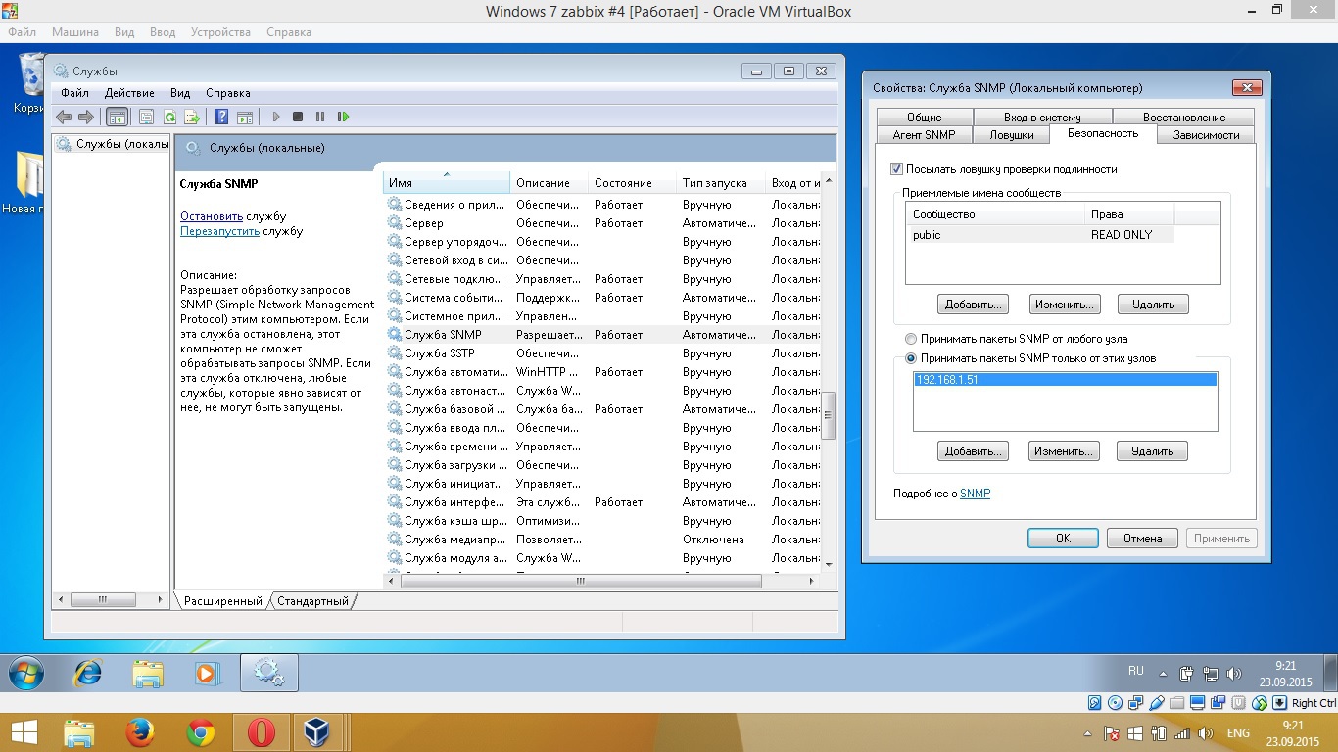Open the 'Машина' menu in VirtualBox
1338x752 pixels.
[x=75, y=32]
